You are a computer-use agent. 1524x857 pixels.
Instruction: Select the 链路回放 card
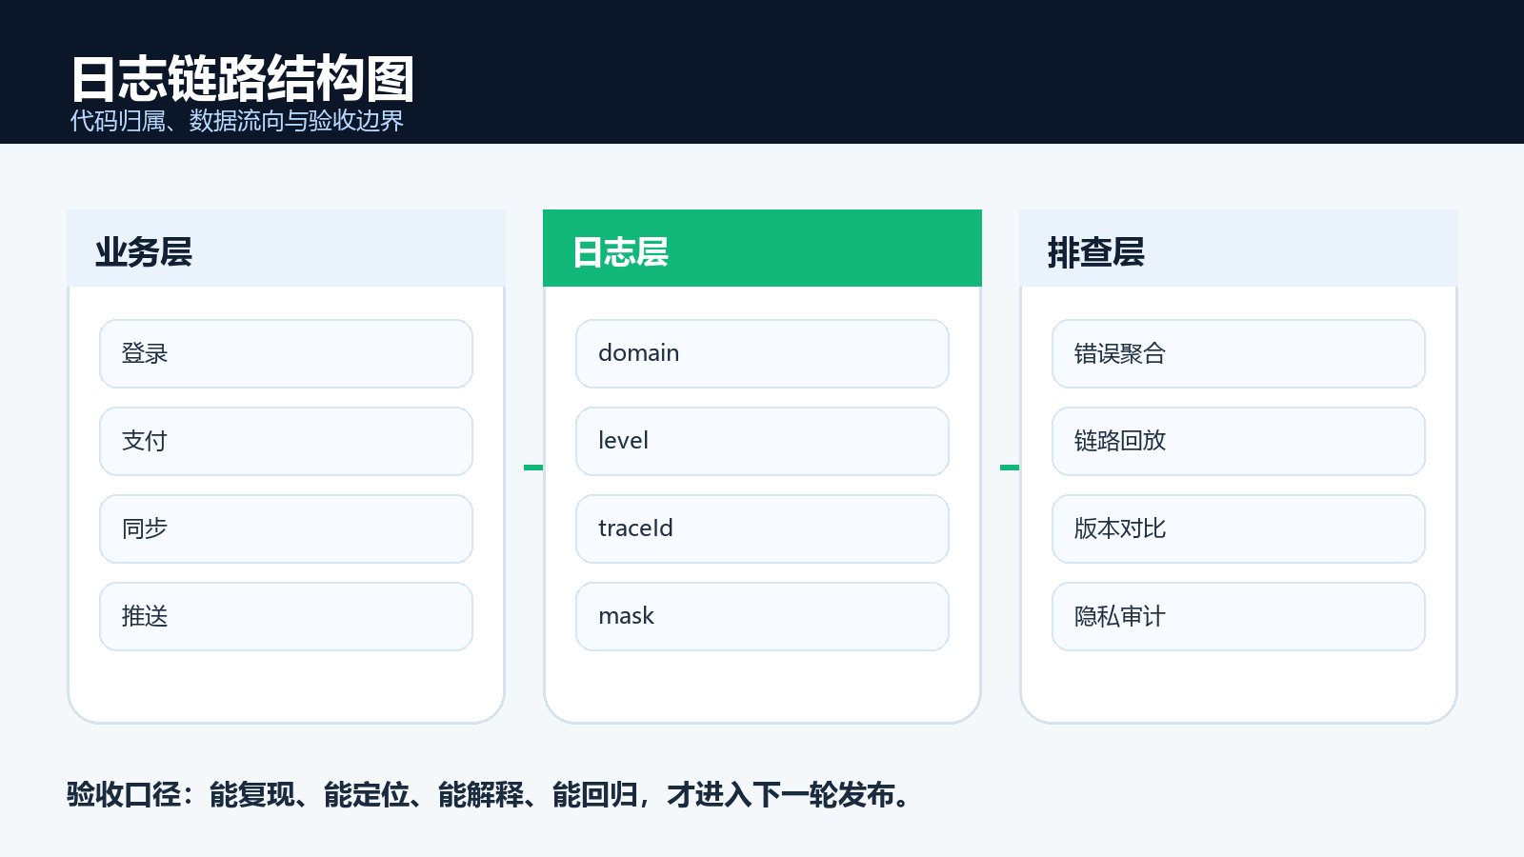tap(1238, 441)
